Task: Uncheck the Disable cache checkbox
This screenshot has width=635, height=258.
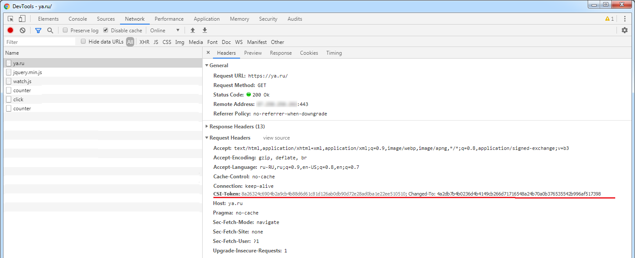Action: (x=106, y=30)
